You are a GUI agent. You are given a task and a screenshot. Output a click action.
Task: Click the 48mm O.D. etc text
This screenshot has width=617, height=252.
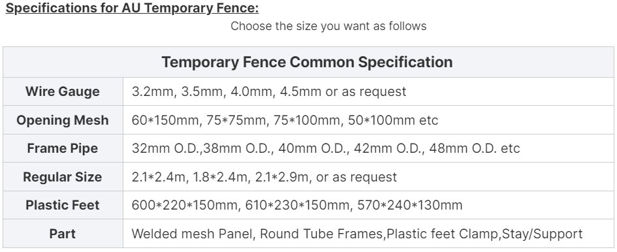pyautogui.click(x=475, y=148)
